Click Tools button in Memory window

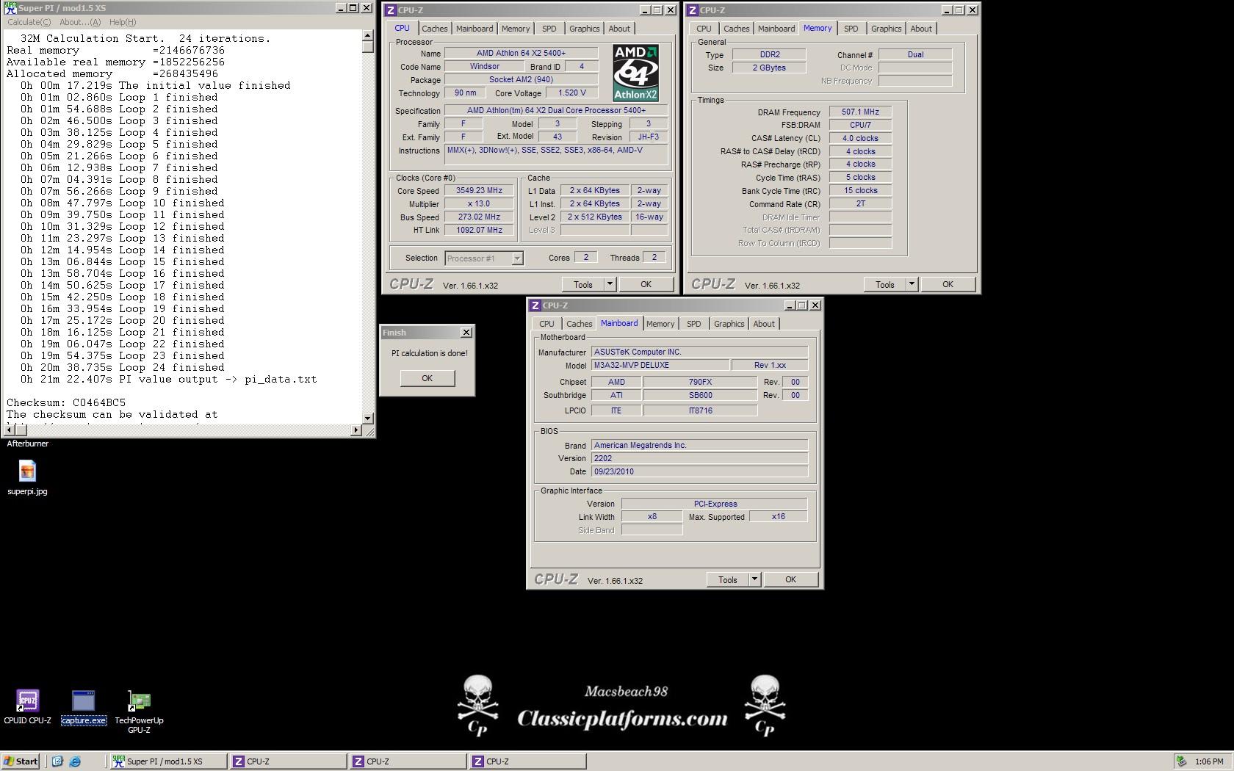885,284
